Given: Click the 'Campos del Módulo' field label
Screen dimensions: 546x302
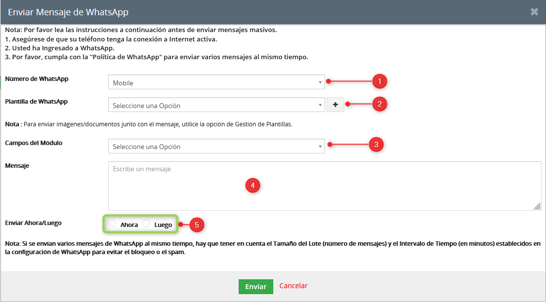Looking at the screenshot, I should tap(34, 143).
